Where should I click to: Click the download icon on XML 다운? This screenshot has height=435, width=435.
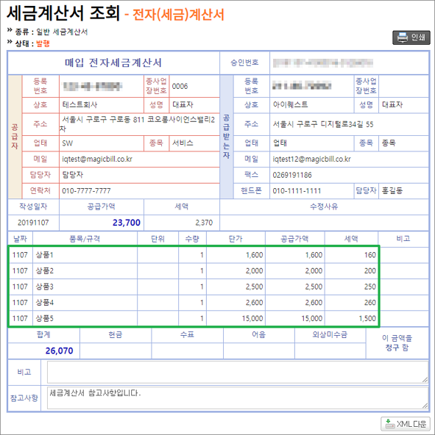pyautogui.click(x=389, y=424)
